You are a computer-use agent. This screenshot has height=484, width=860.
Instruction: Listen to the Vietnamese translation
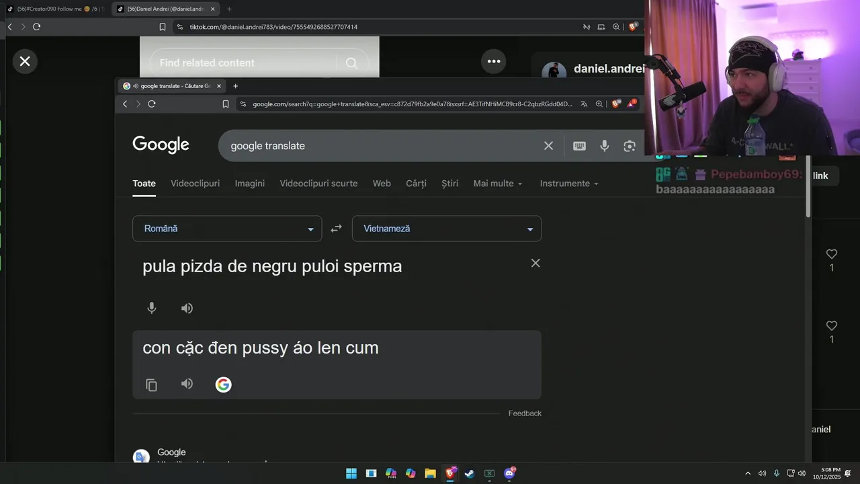[x=187, y=384]
